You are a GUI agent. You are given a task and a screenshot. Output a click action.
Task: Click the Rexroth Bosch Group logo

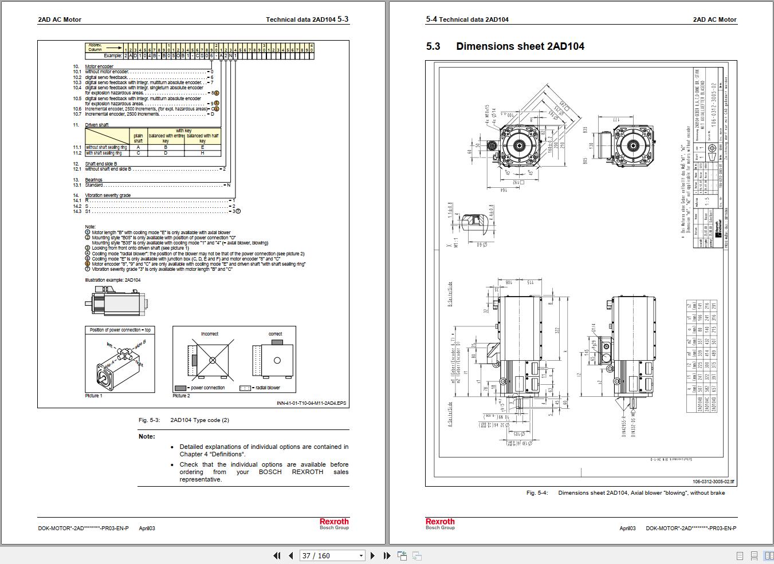[334, 524]
